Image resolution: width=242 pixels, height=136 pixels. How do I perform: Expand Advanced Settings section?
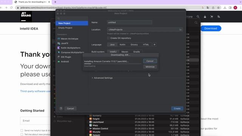pos(102,78)
